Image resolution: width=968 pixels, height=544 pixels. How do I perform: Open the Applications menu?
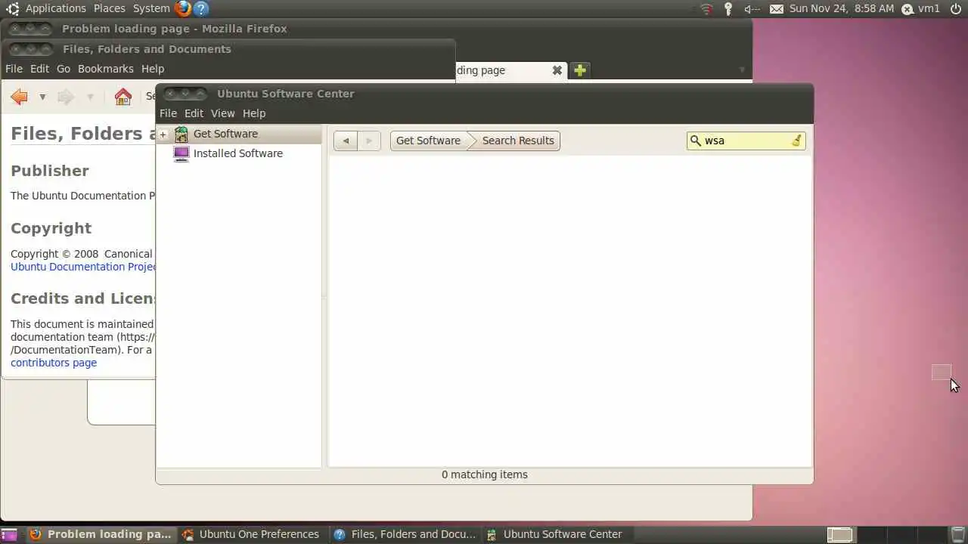(56, 8)
